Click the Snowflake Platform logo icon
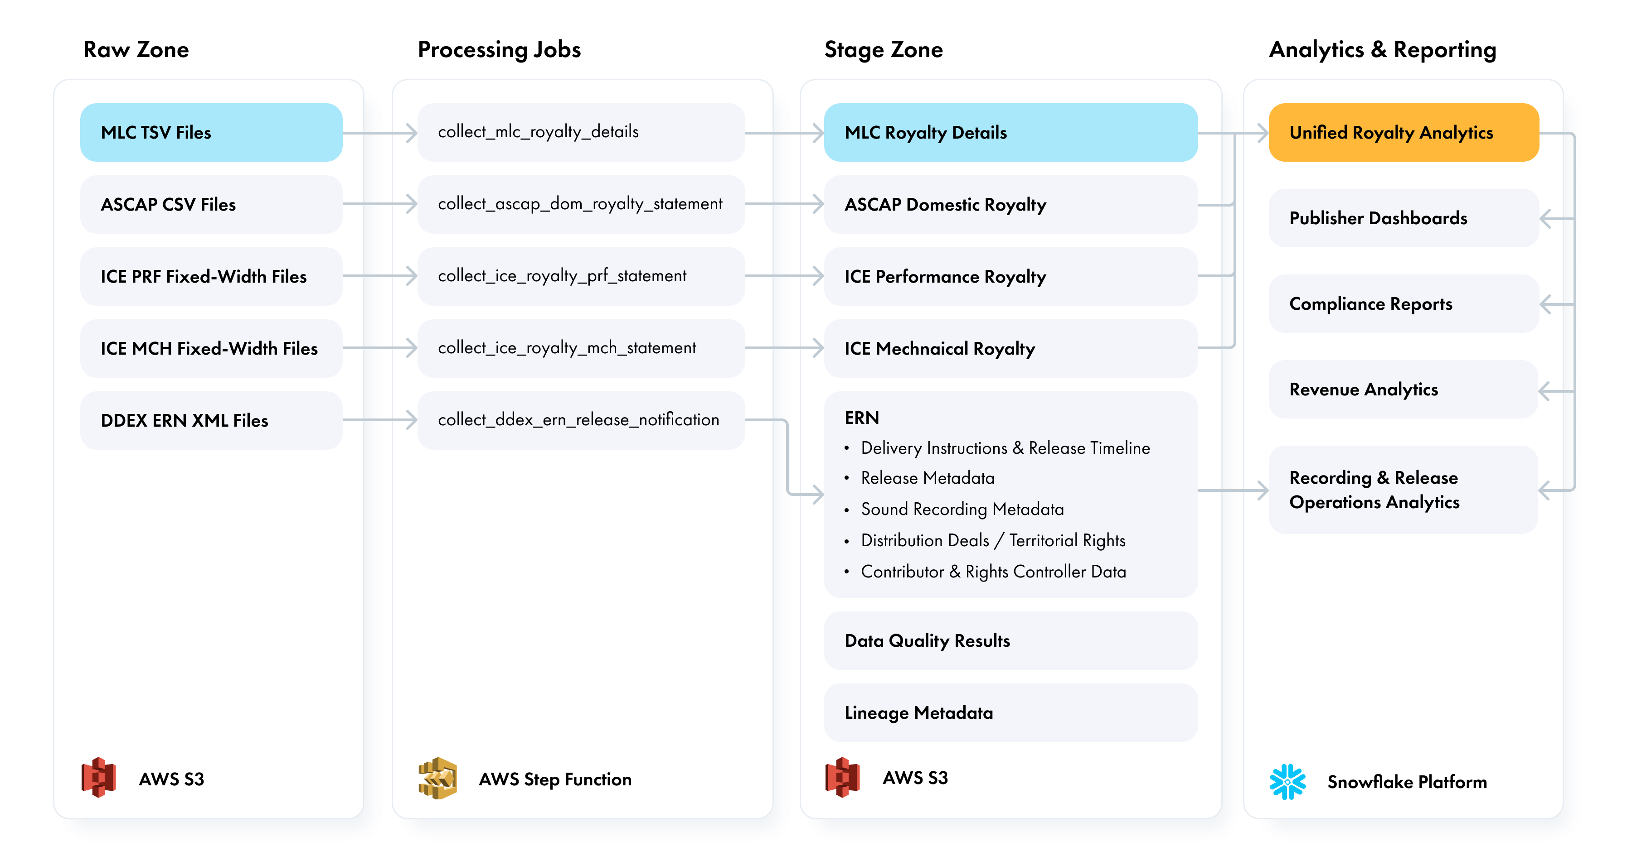The image size is (1632, 856). pyautogui.click(x=1287, y=781)
